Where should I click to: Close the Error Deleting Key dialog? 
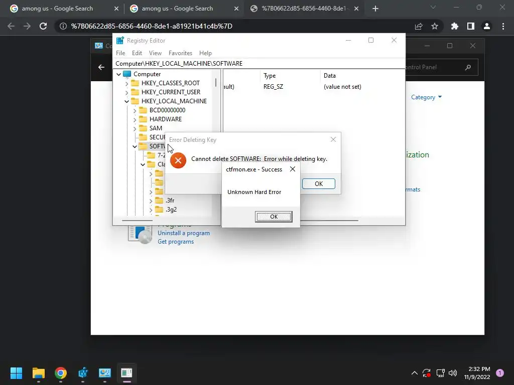pyautogui.click(x=333, y=139)
